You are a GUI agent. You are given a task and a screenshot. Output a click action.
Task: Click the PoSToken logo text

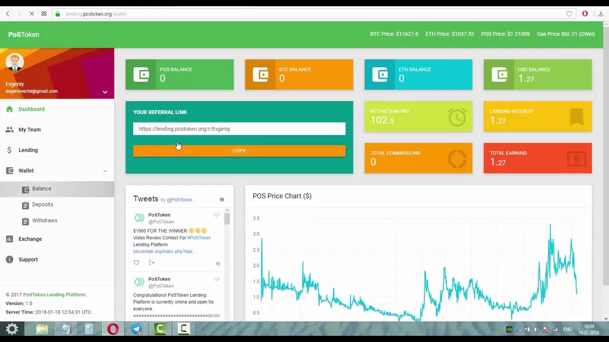(24, 34)
